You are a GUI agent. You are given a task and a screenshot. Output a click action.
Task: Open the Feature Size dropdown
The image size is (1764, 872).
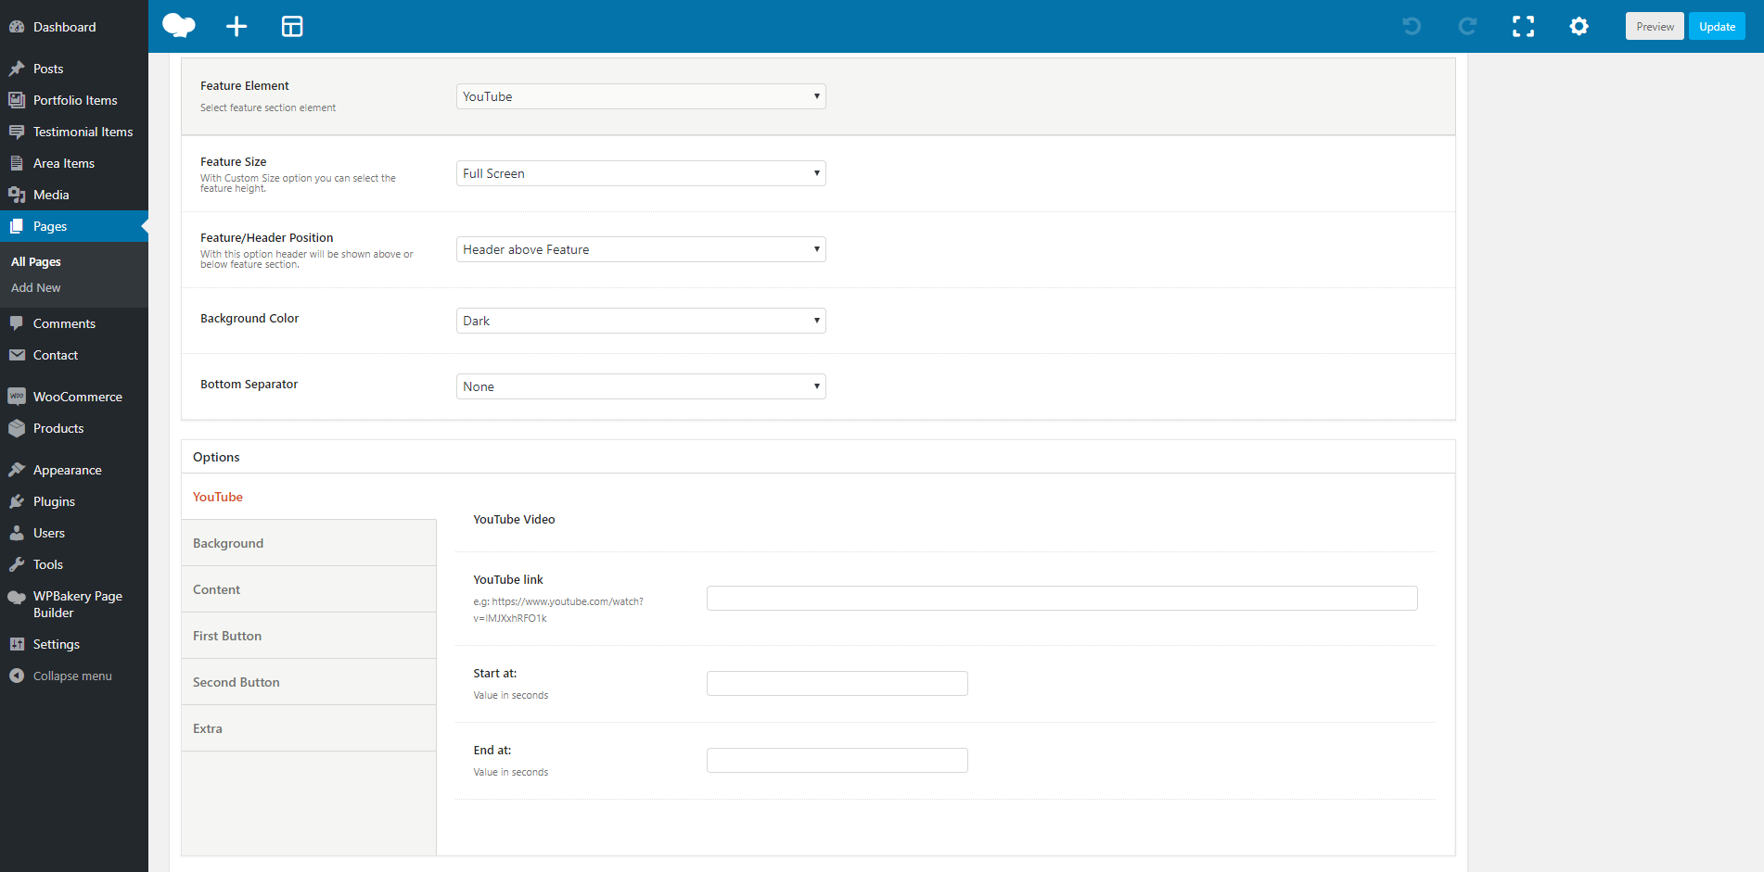pos(641,173)
